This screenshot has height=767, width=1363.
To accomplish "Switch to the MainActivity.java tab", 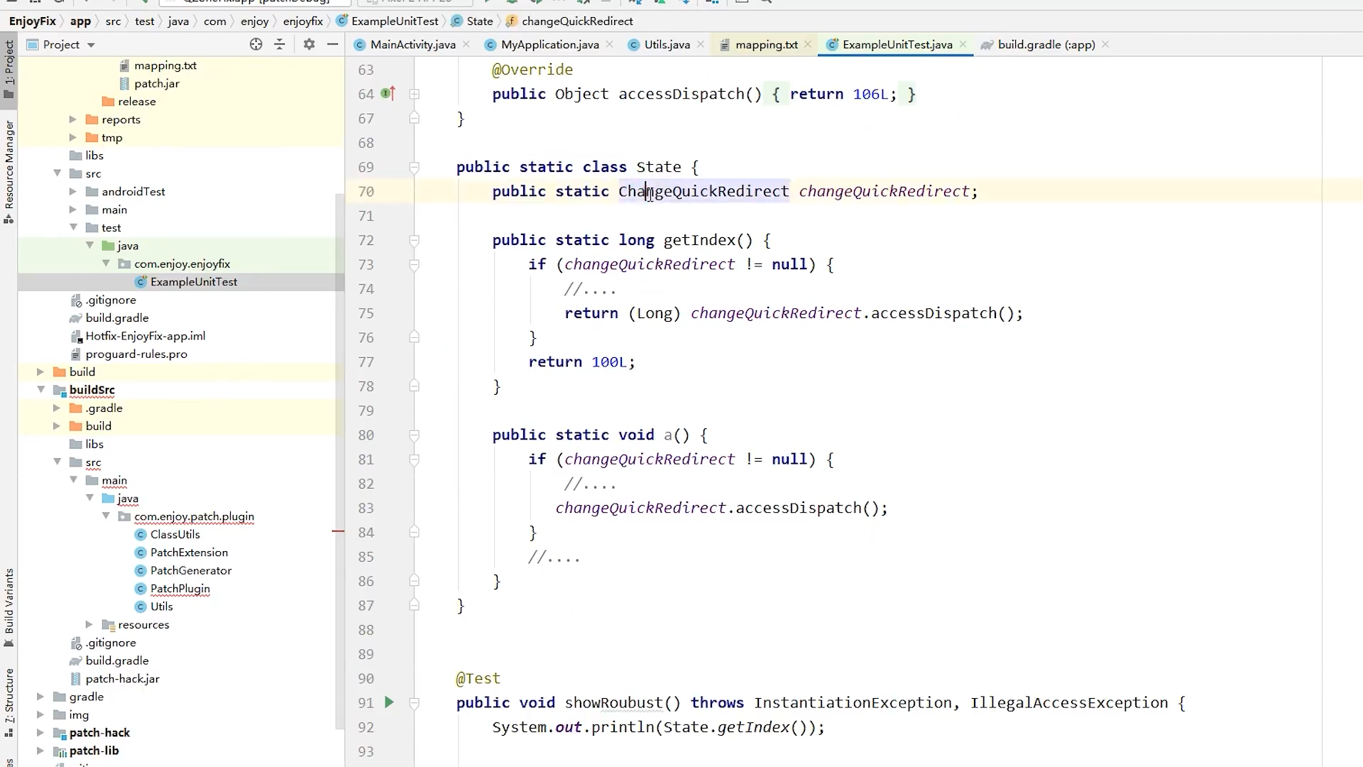I will tap(412, 45).
